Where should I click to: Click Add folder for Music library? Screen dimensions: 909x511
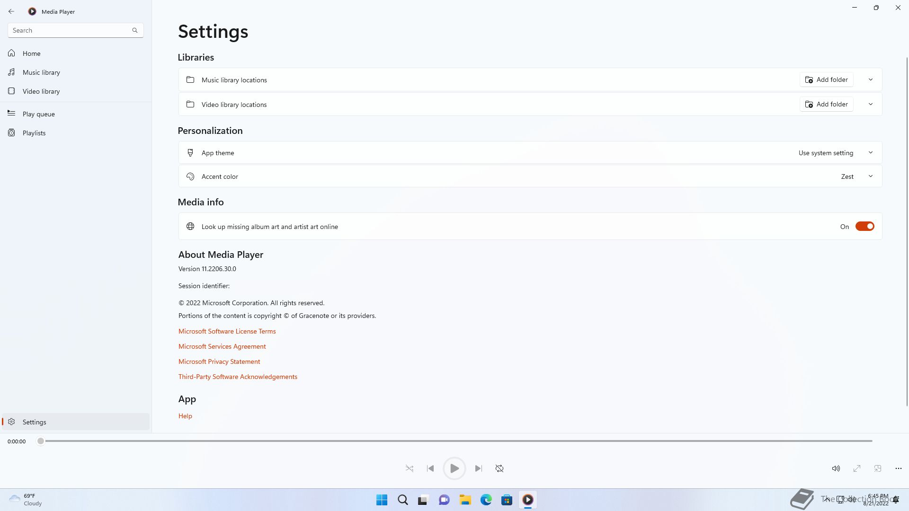[827, 79]
